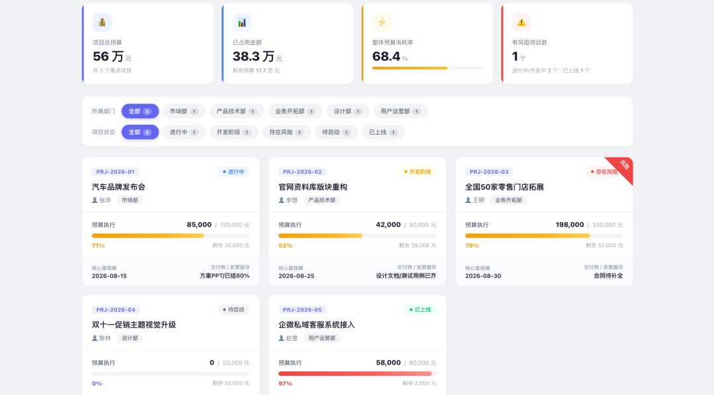Image resolution: width=714 pixels, height=395 pixels.
Task: Filter by 产品技术部 department
Action: (x=237, y=111)
